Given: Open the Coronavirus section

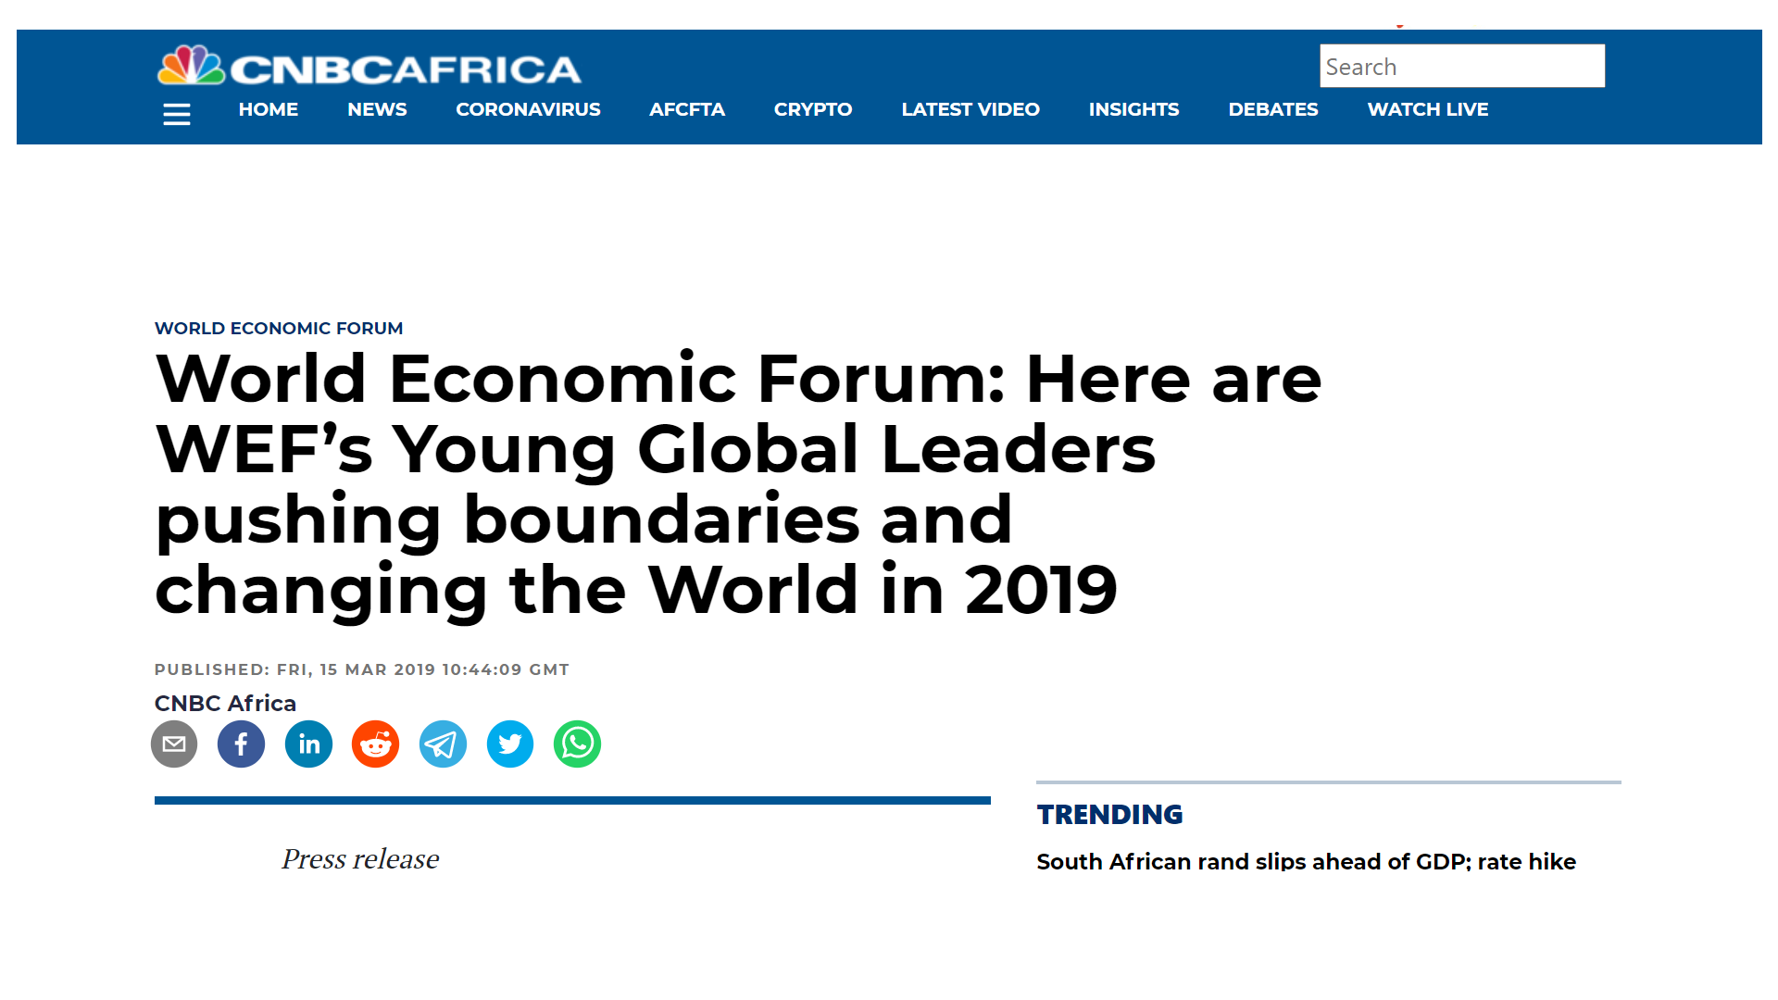Looking at the screenshot, I should (528, 109).
